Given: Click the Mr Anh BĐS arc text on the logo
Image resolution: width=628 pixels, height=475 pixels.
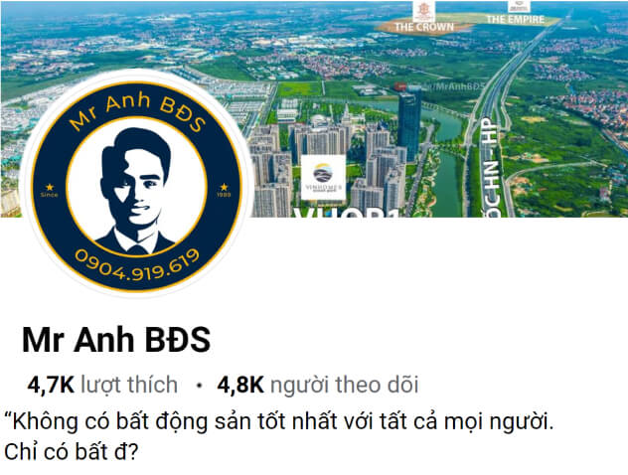Looking at the screenshot, I should pos(137,111).
